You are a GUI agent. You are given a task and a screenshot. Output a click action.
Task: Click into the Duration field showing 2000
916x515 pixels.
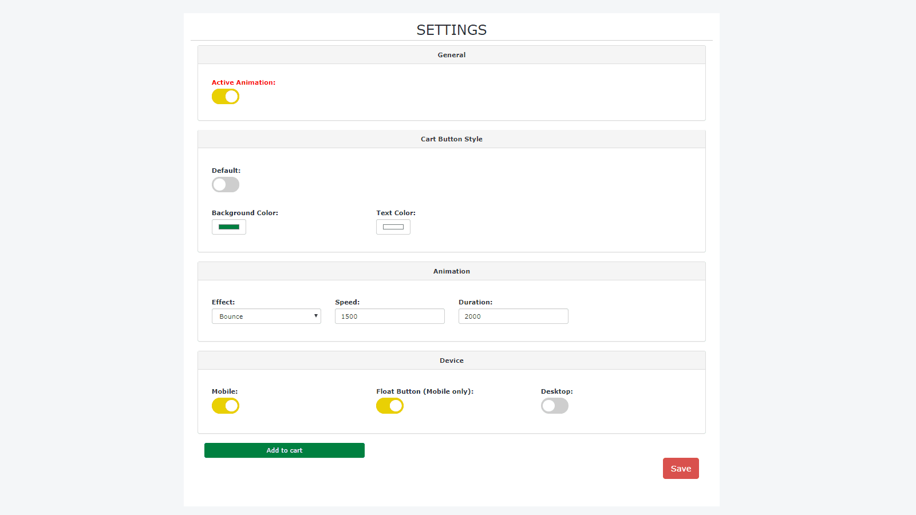513,316
